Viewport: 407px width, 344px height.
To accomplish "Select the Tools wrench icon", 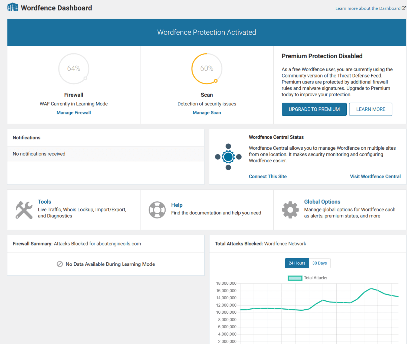I will (24, 210).
